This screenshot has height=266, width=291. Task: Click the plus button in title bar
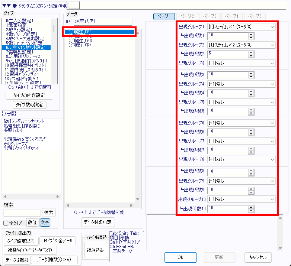(x=73, y=5)
